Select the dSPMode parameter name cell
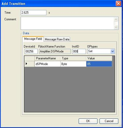 click(x=47, y=64)
